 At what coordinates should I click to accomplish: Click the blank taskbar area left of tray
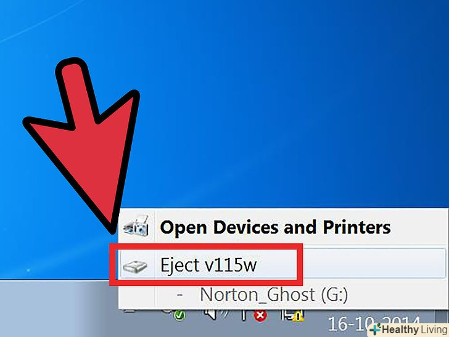[57, 309]
